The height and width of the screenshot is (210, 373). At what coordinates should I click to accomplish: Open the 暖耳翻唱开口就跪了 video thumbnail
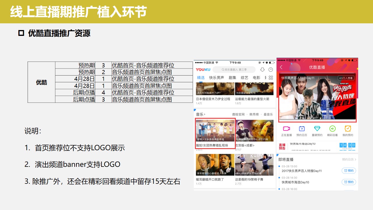[x=215, y=165]
